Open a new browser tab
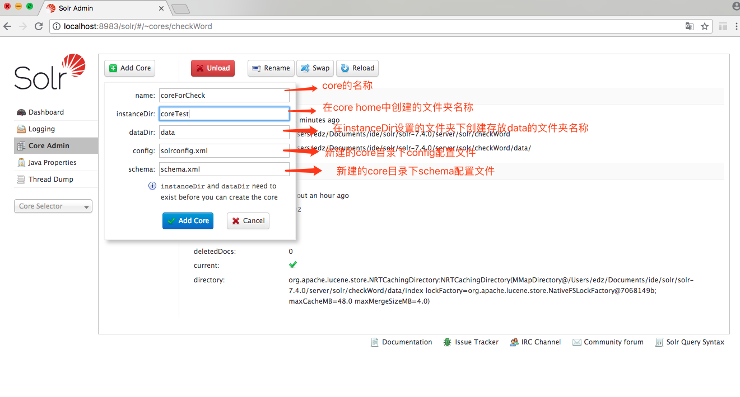 180,9
